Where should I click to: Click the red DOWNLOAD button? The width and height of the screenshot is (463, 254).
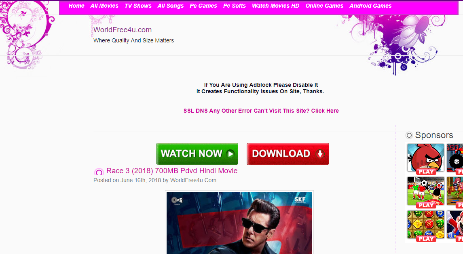click(288, 154)
